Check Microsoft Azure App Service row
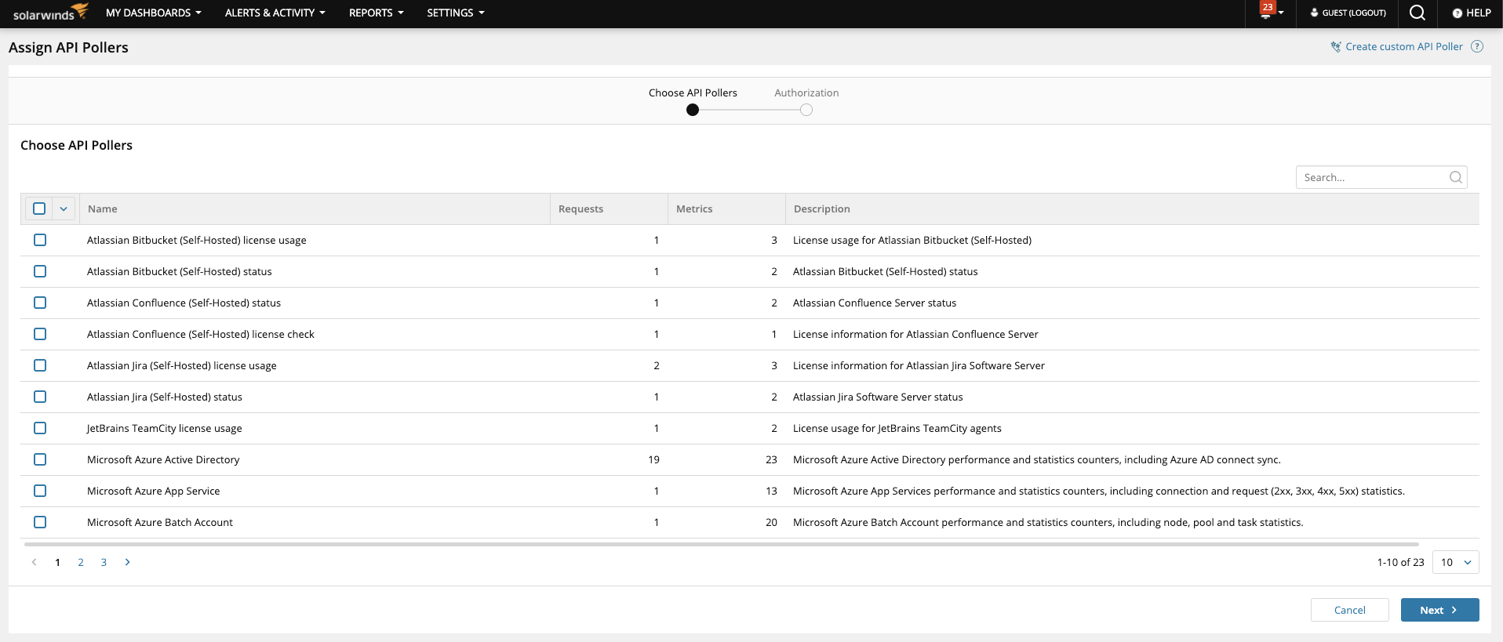The width and height of the screenshot is (1503, 642). [x=40, y=491]
